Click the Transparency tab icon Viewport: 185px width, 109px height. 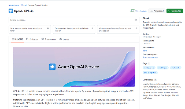click(43, 39)
